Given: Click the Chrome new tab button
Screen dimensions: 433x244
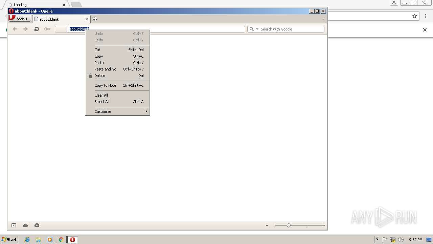Looking at the screenshot, I should coord(76,5).
